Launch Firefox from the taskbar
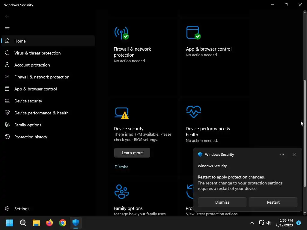The width and height of the screenshot is (307, 230). [x=49, y=223]
